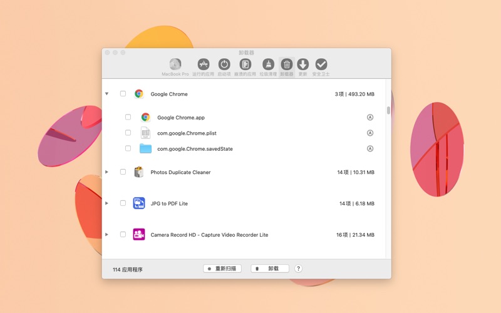501x313 pixels.
Task: Open the security guard (安全卫士) checkmark icon
Action: pyautogui.click(x=321, y=64)
